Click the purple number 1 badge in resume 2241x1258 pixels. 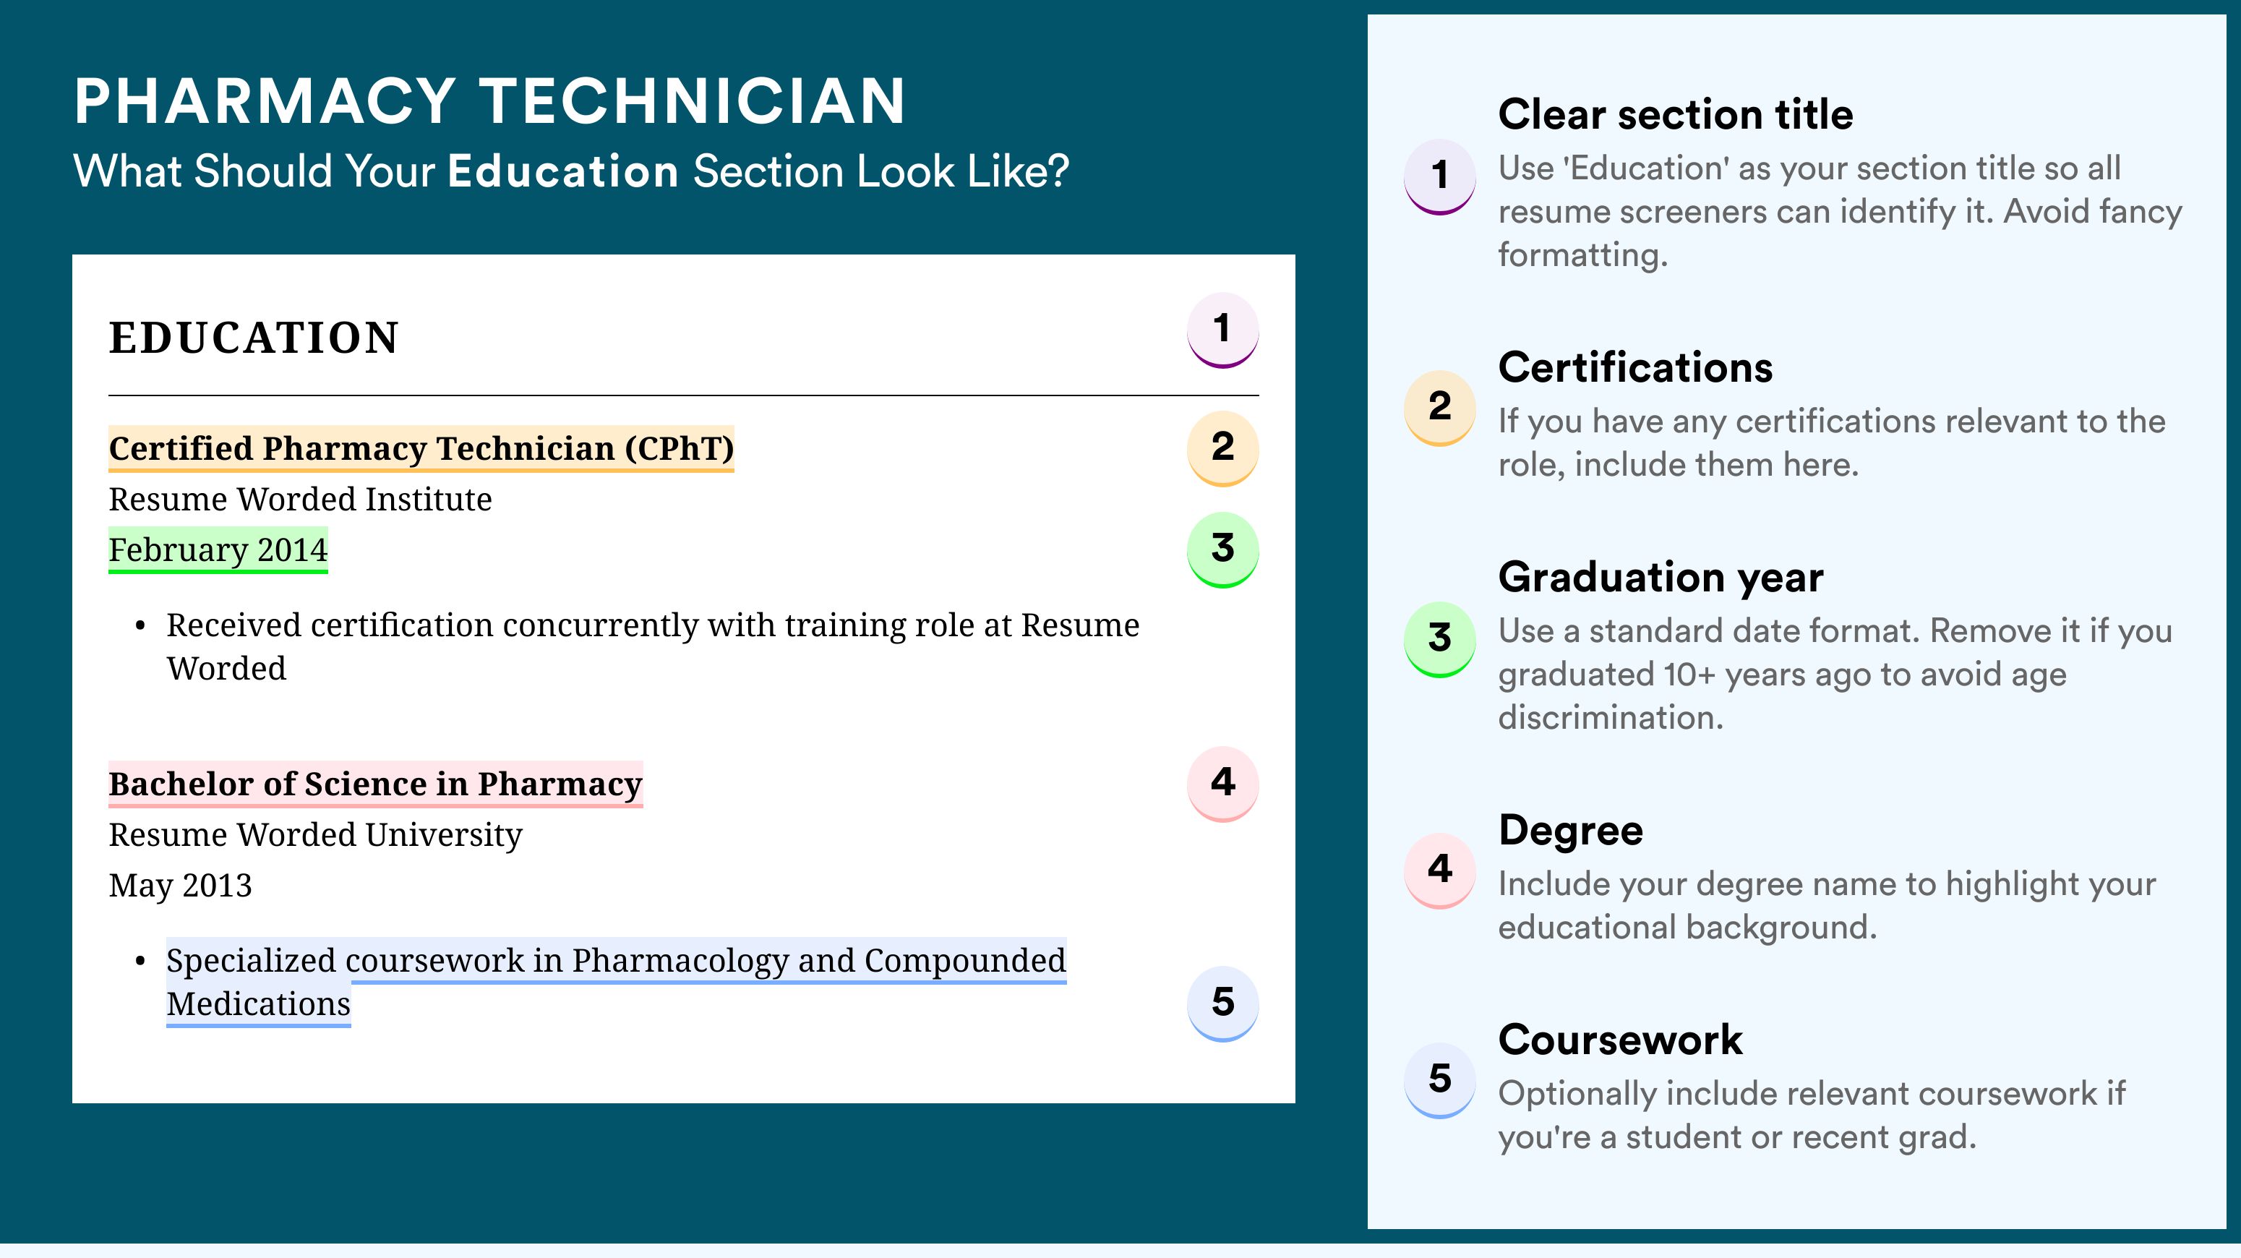coord(1222,330)
